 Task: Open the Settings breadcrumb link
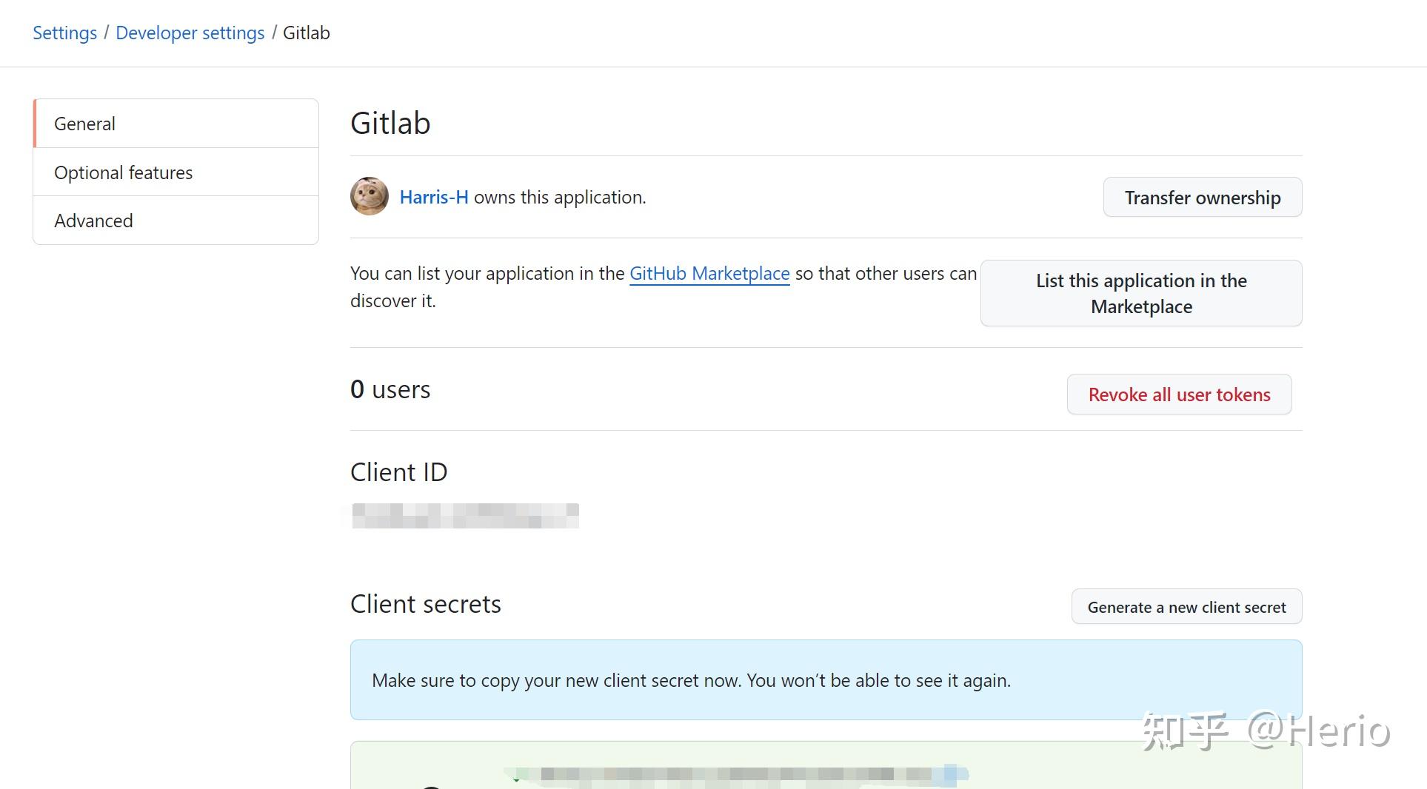pos(64,33)
